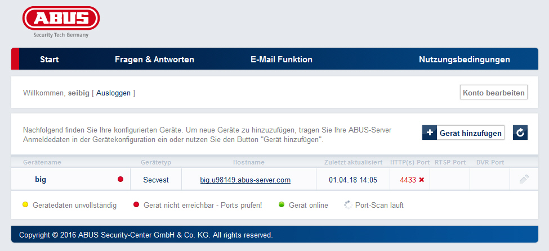549x251 pixels.
Task: Click the Secvest device type cell
Action: point(155,180)
